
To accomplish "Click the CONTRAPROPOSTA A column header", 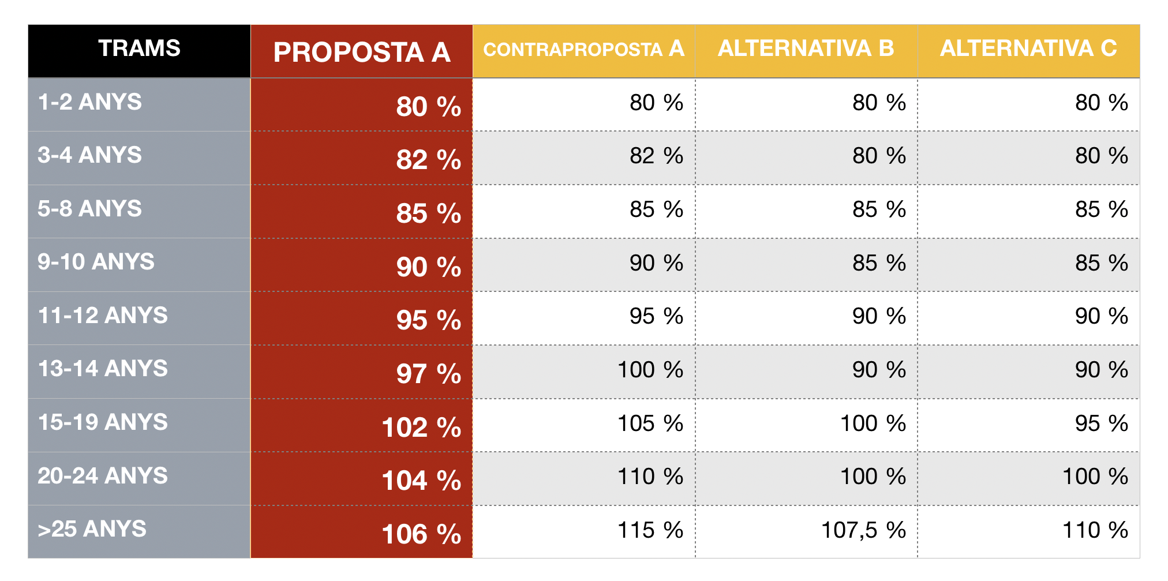I will tap(583, 50).
